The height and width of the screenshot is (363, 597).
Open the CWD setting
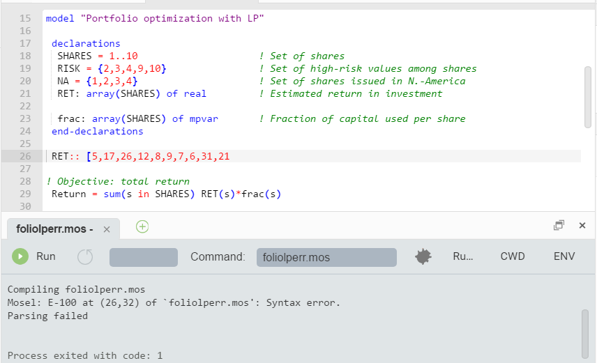(513, 256)
